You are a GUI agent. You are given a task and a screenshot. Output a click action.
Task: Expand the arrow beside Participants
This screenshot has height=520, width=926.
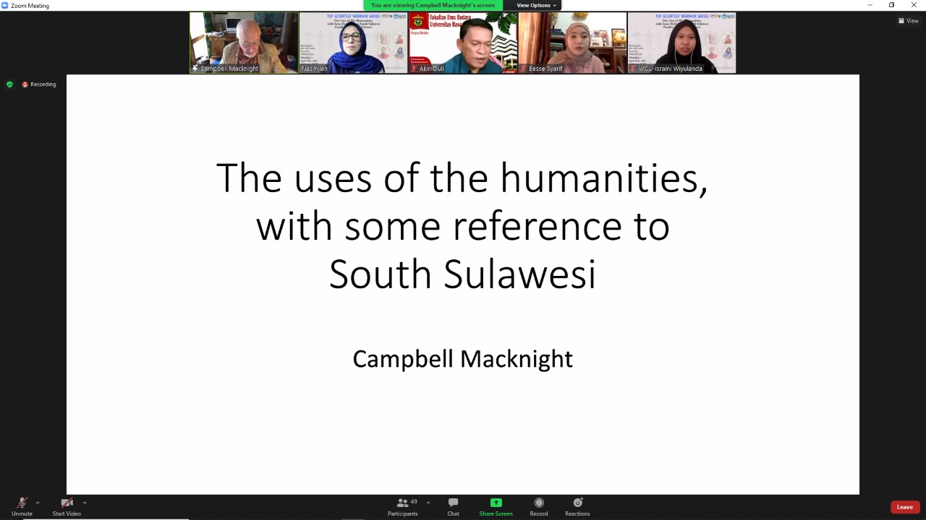pyautogui.click(x=428, y=503)
